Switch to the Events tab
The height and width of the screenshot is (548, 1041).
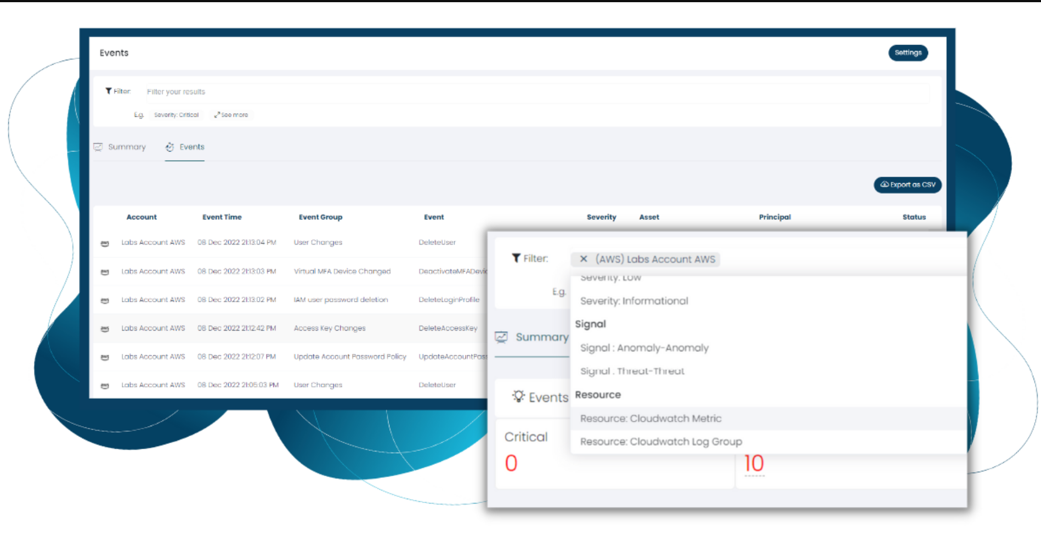click(x=192, y=146)
